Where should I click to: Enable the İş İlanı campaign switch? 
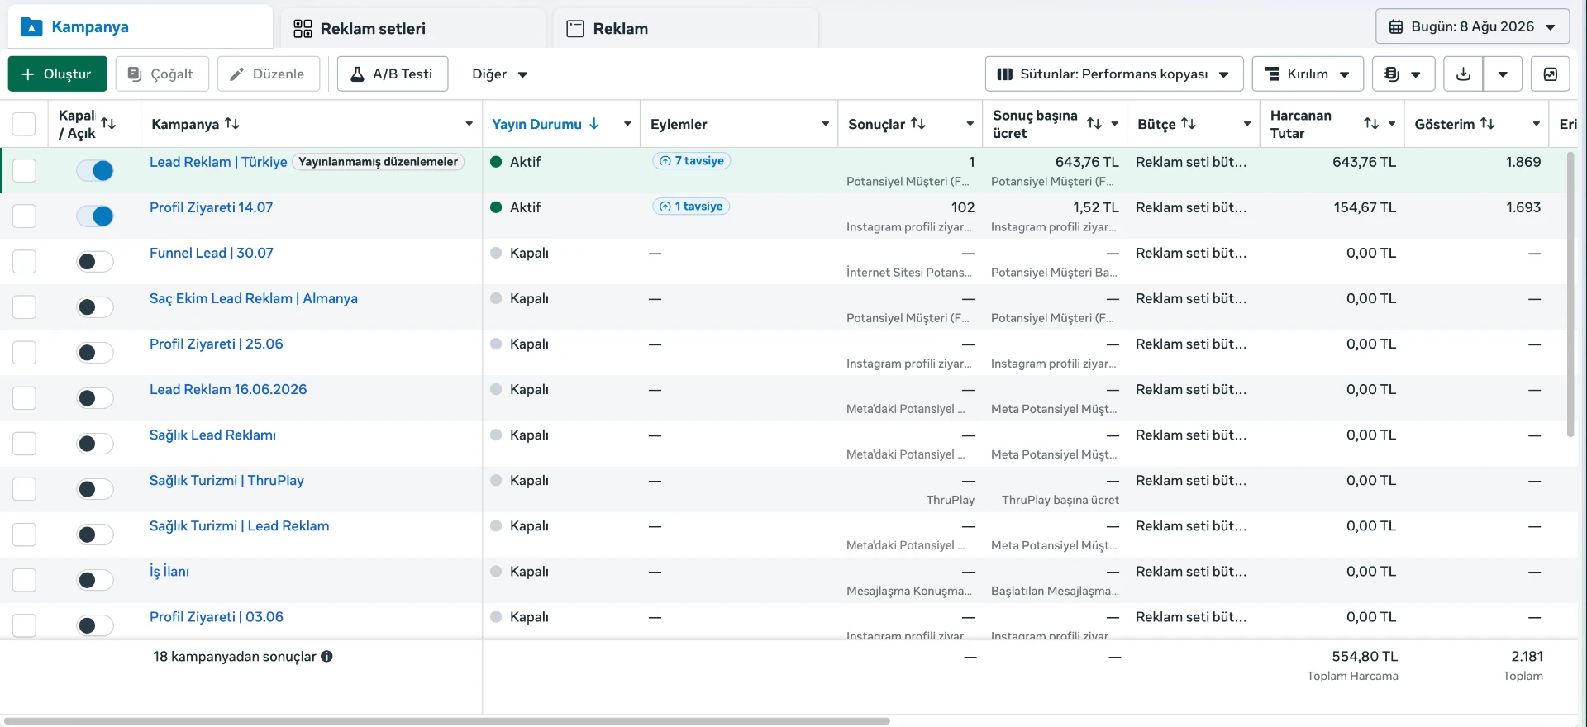pos(95,580)
